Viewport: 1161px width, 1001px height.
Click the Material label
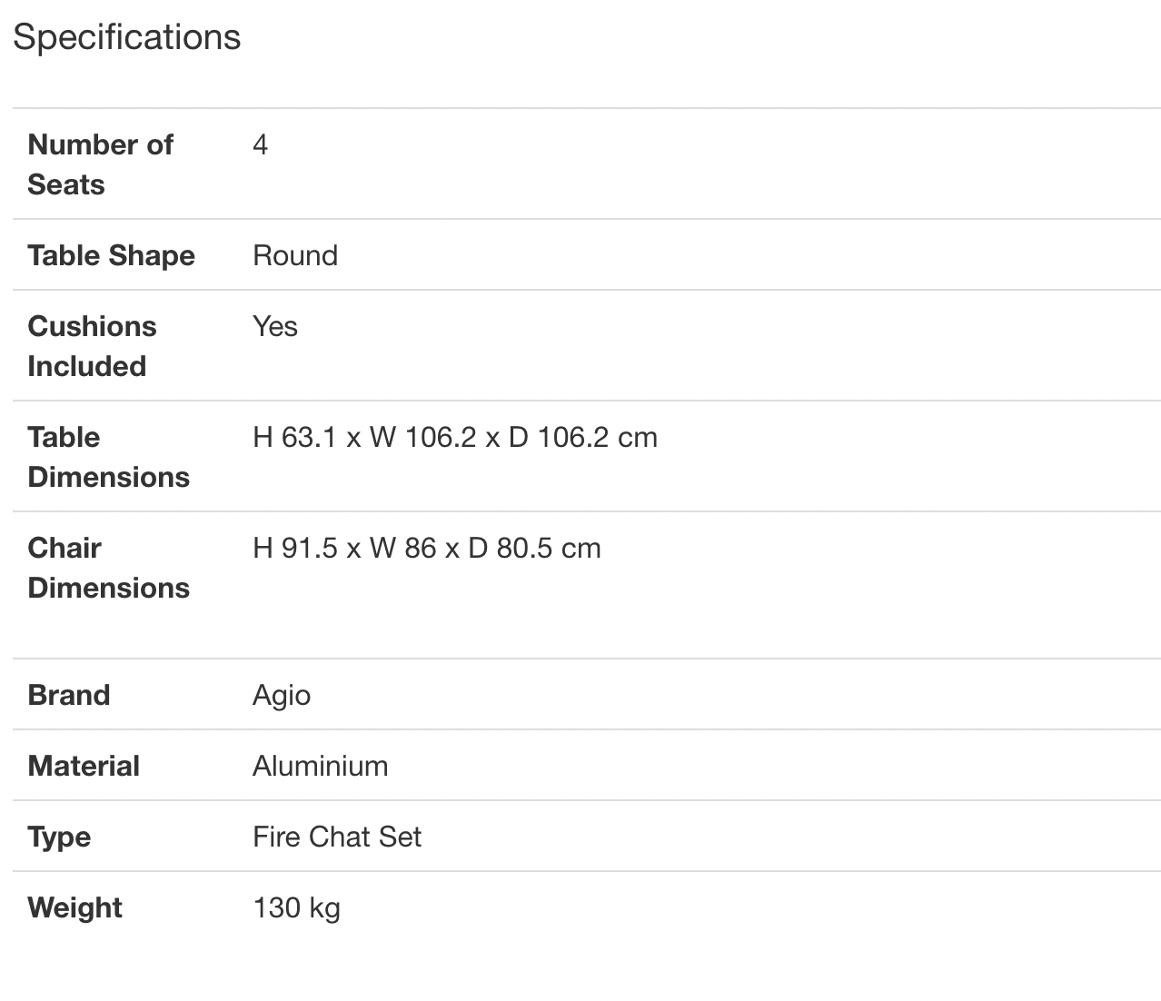(84, 766)
